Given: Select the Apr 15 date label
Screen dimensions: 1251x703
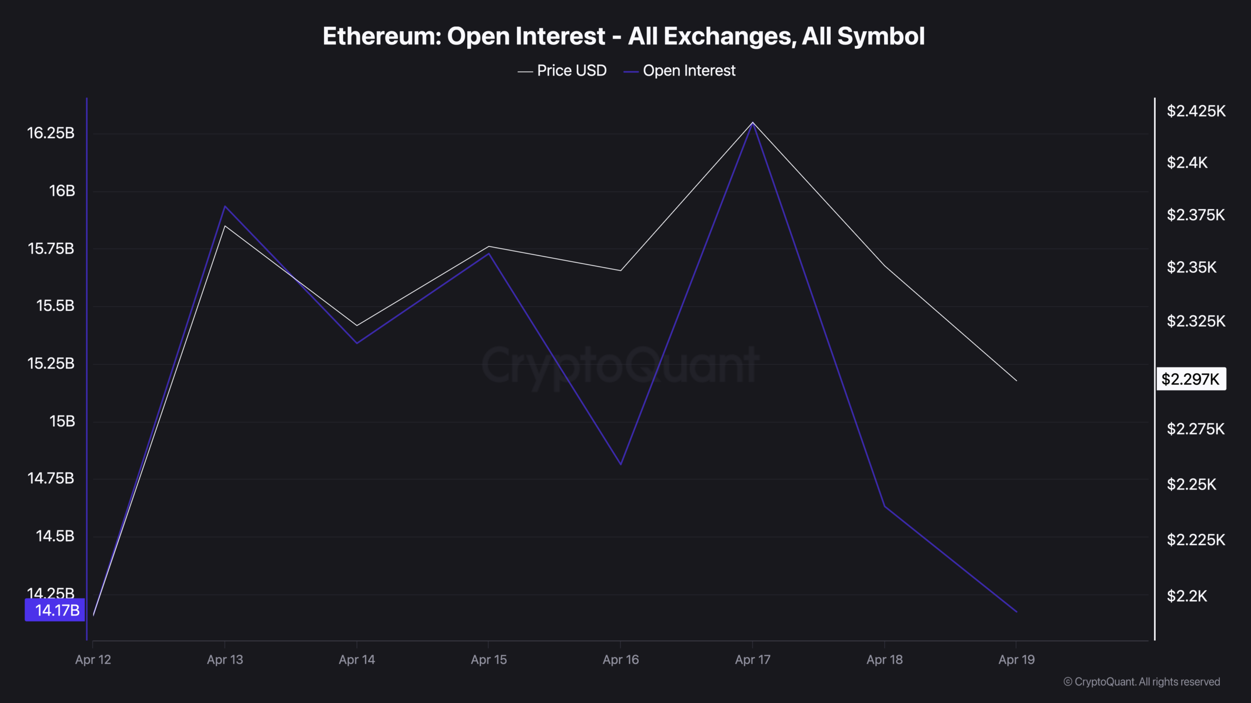Looking at the screenshot, I should point(489,660).
